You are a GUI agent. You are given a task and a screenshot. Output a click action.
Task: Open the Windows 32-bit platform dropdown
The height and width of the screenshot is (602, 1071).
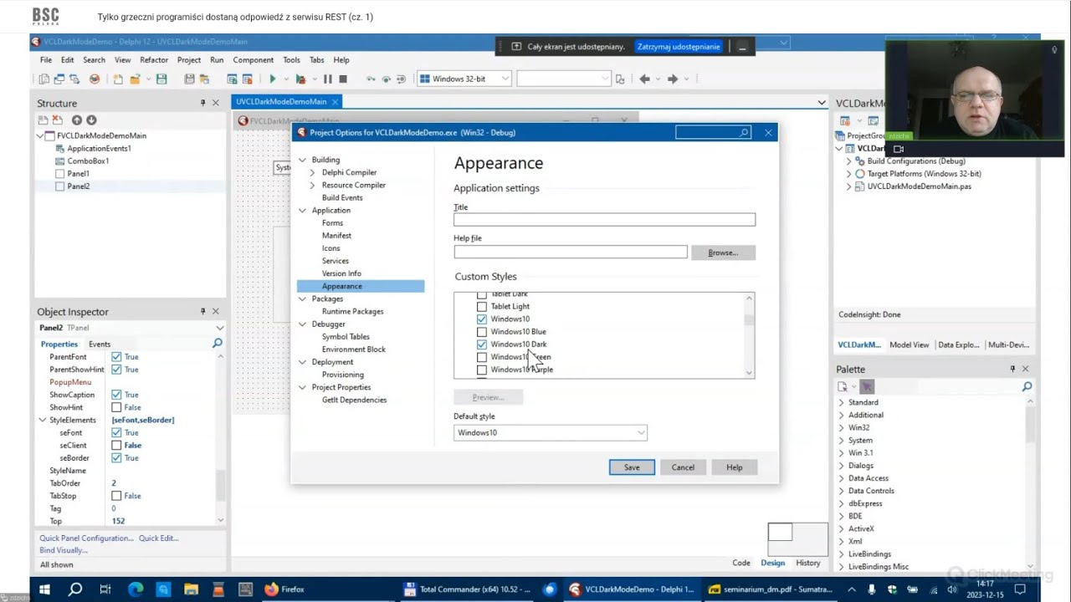(x=464, y=79)
